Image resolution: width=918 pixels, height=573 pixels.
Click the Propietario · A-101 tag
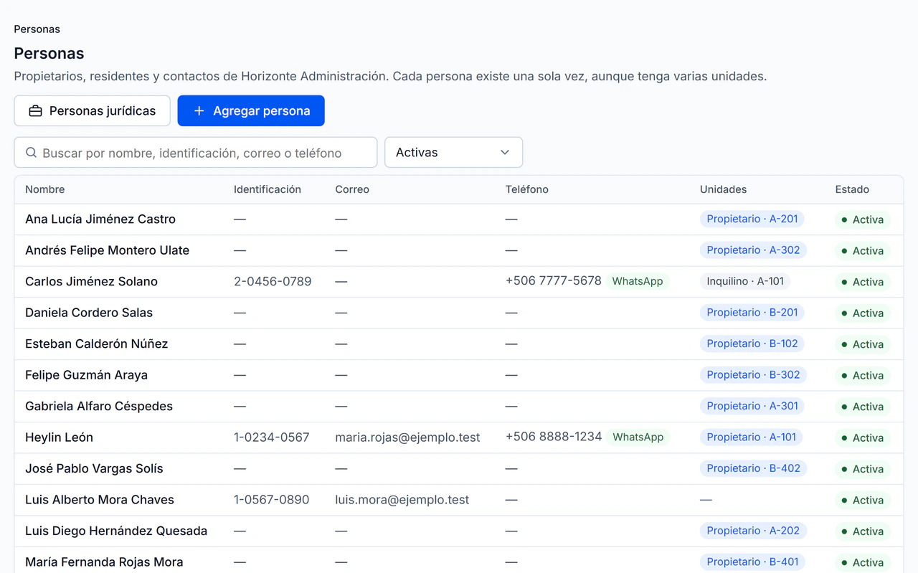coord(752,437)
